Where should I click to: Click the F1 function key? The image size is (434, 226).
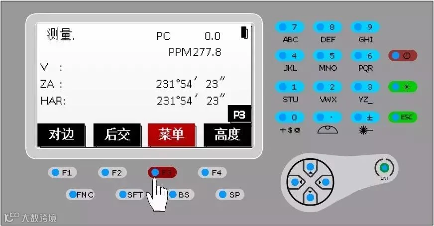[x=62, y=173]
